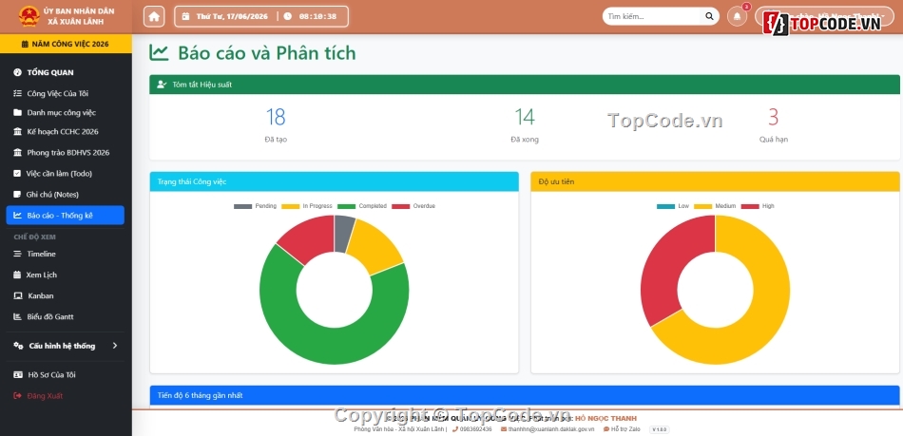Click the phone icon in the footer
This screenshot has height=436, width=903.
pyautogui.click(x=455, y=429)
